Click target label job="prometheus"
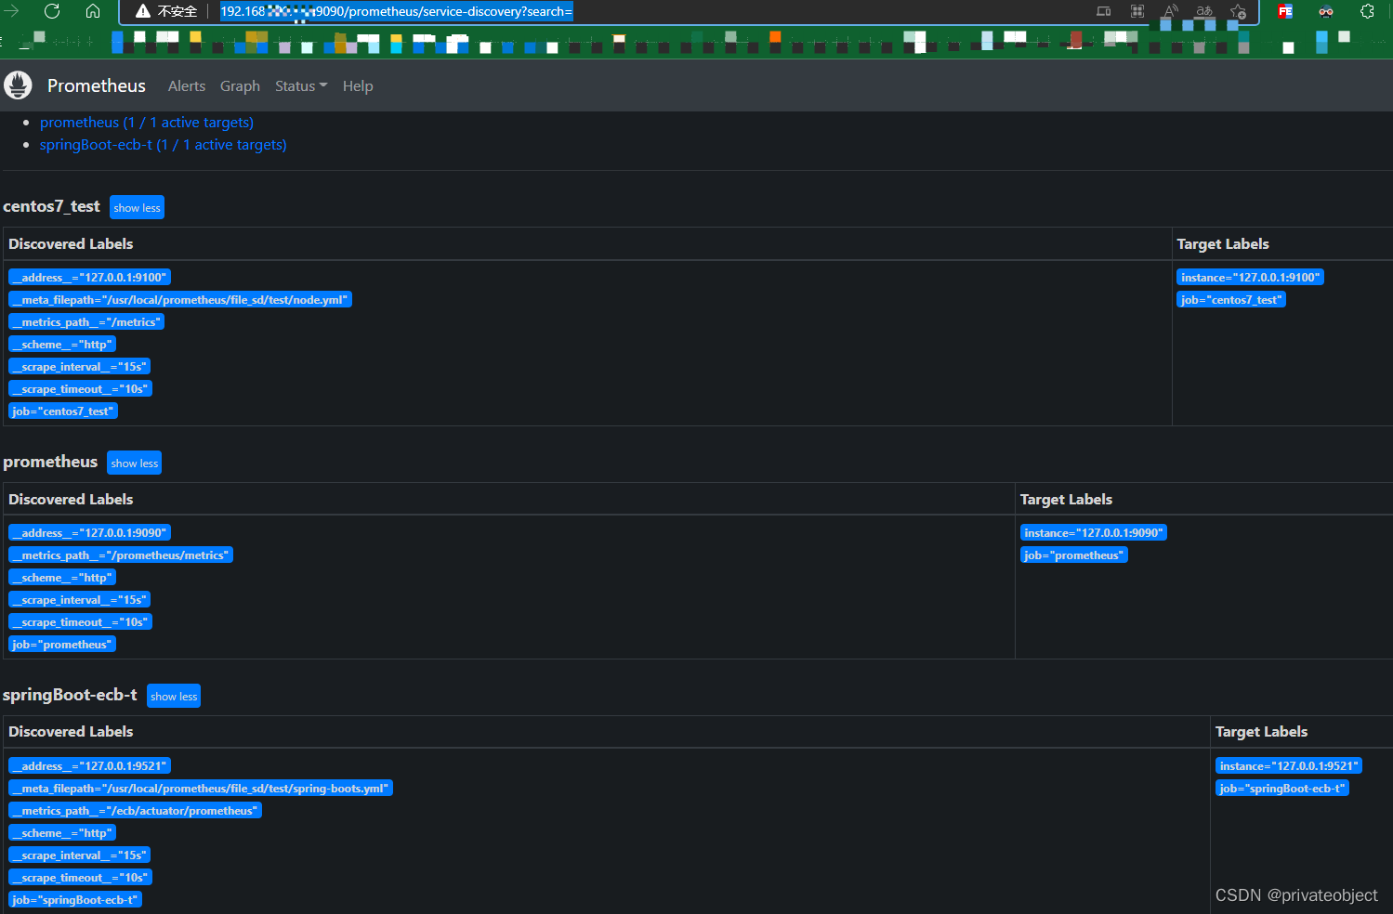Viewport: 1393px width, 914px height. [x=1074, y=555]
